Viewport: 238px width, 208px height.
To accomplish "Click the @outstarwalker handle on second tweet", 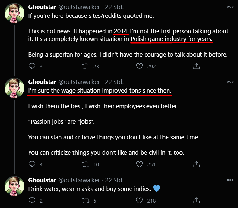I will point(79,82).
